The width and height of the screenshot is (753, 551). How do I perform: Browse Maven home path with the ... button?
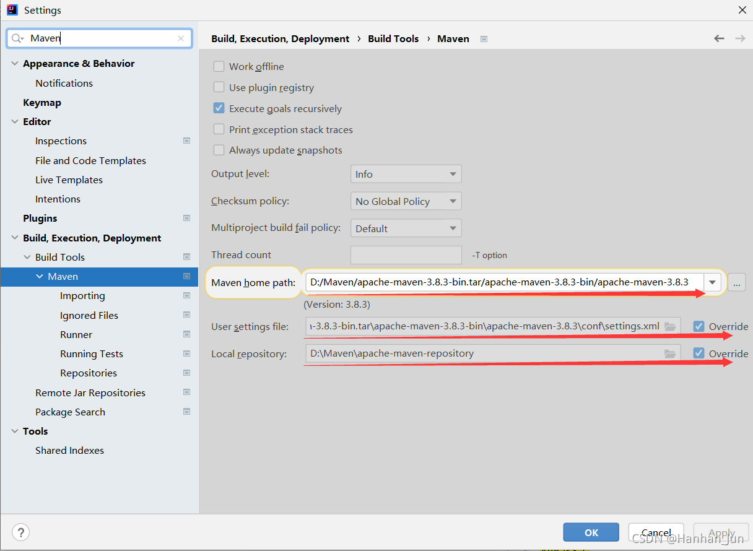(736, 282)
